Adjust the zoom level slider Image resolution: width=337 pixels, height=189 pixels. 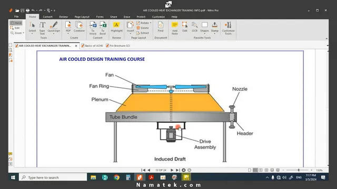(299, 170)
